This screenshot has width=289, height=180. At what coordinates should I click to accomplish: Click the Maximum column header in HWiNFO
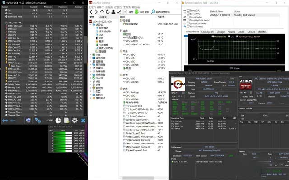click(x=64, y=7)
